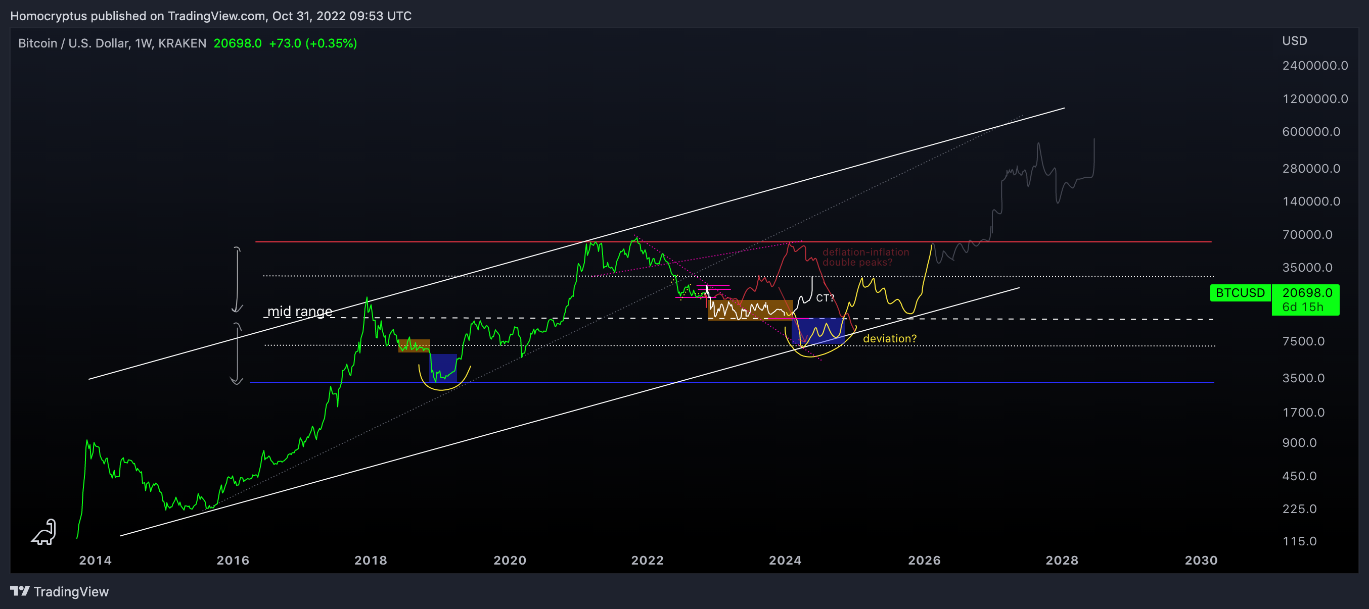Click the 140000.0 price axis label
The height and width of the screenshot is (609, 1369).
coord(1311,201)
